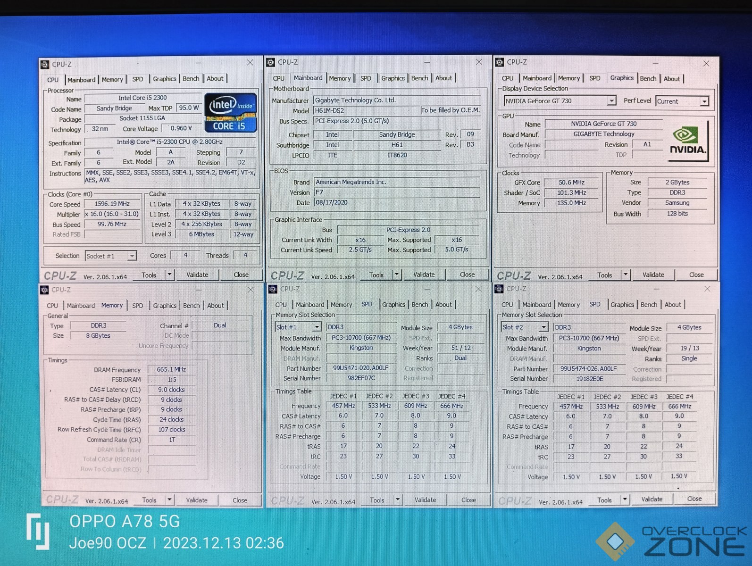Expand the Tools arrow in the NVIDIA Graphics window

click(626, 275)
